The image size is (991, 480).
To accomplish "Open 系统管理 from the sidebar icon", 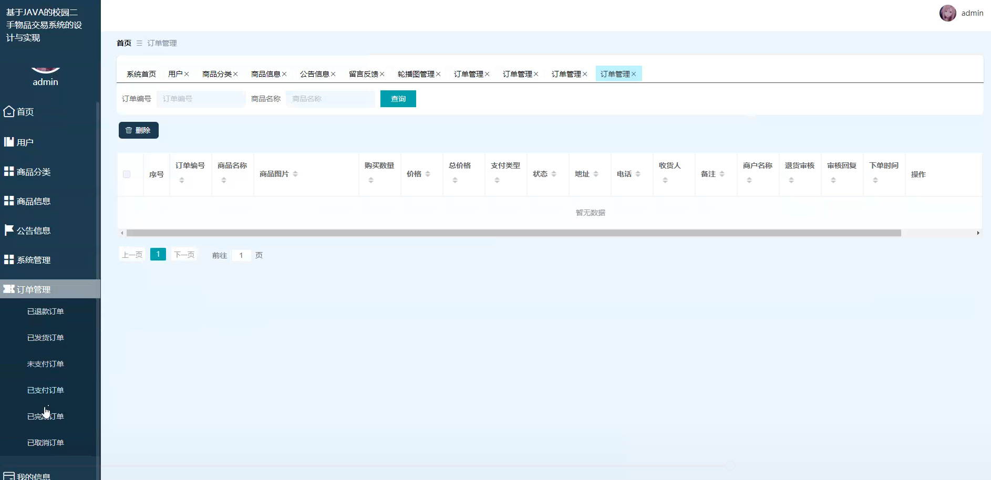I will pyautogui.click(x=8, y=259).
